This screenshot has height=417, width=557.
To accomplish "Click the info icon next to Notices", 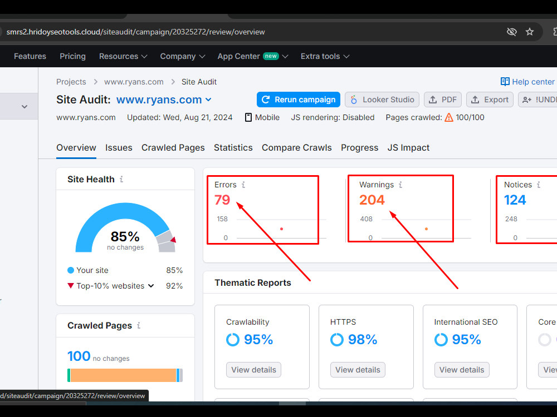I will point(539,185).
